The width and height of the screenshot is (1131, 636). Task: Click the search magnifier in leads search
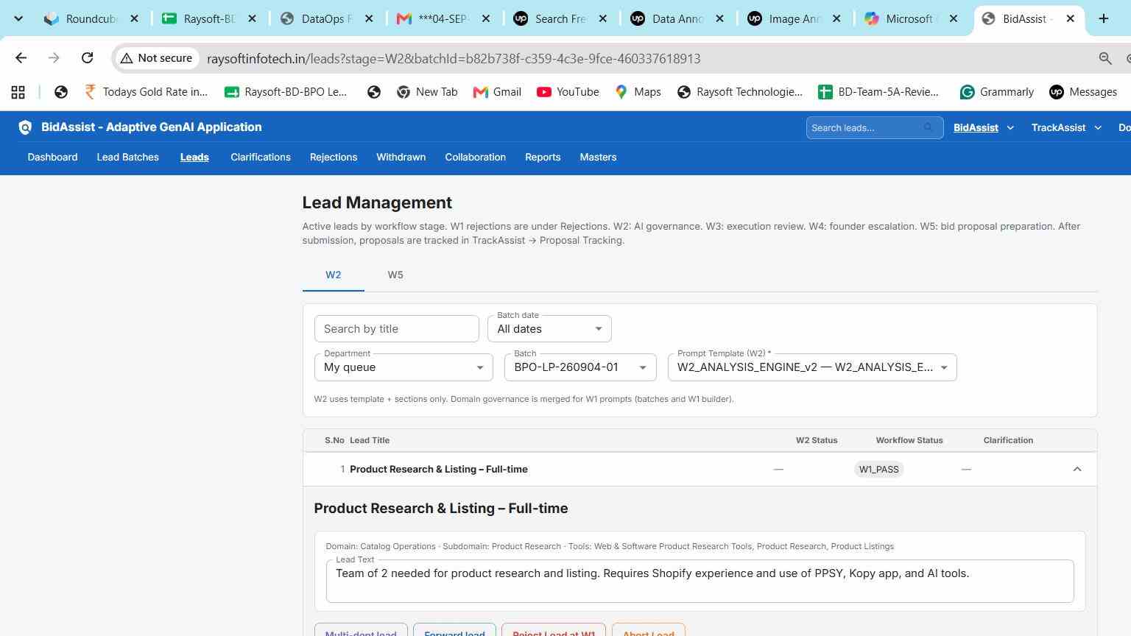coord(929,127)
